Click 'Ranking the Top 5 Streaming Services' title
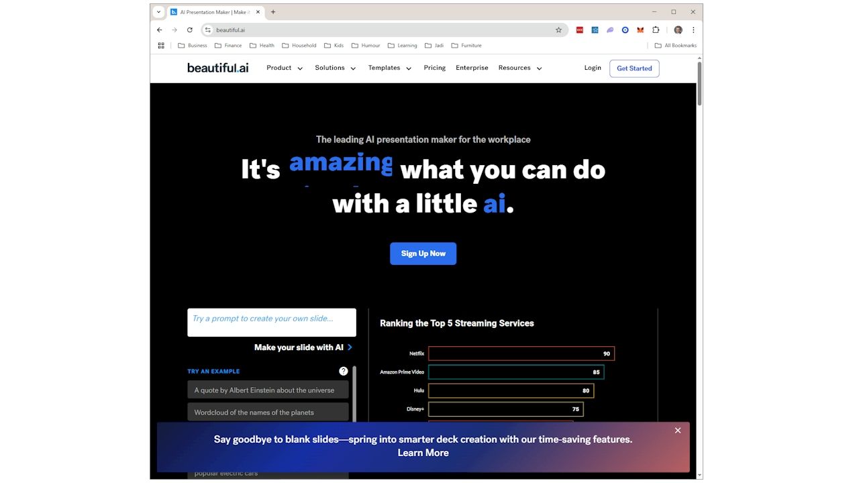859x483 pixels. (457, 323)
